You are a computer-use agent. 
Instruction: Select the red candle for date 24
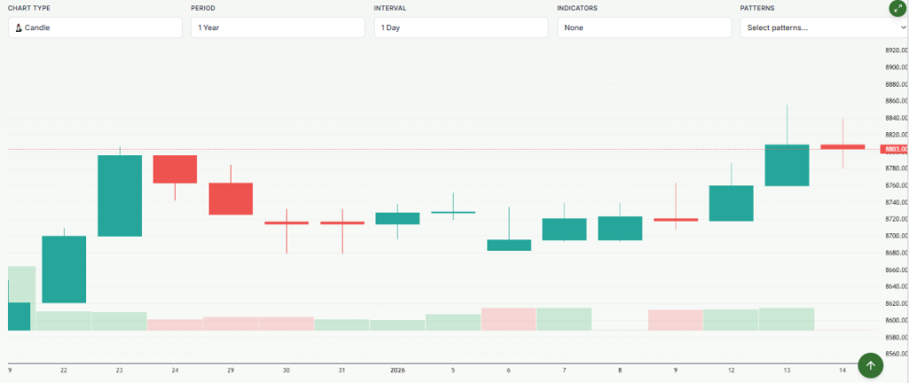point(175,169)
